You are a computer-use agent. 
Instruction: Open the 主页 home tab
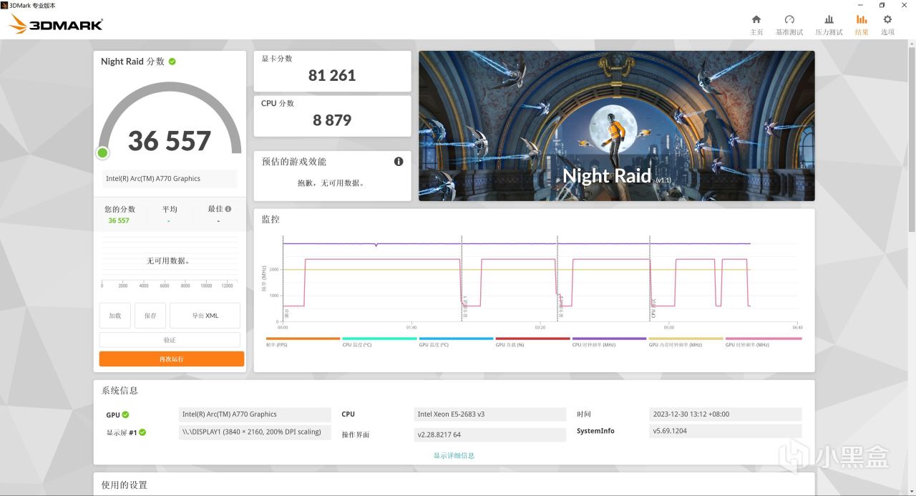tap(756, 25)
